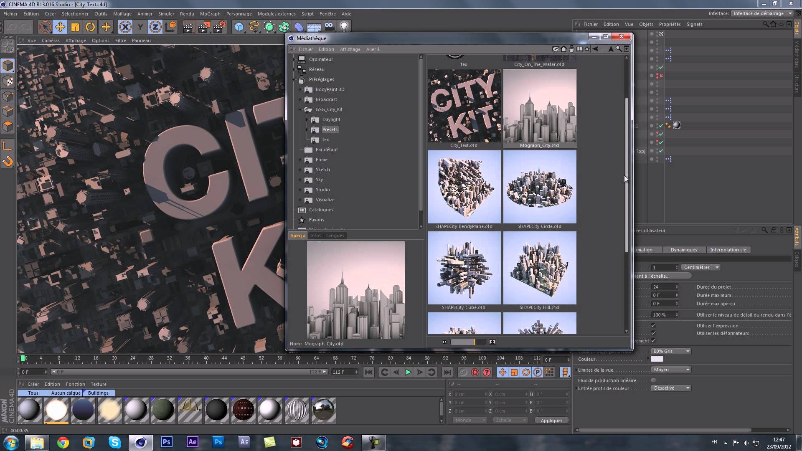Select the SHAPECity-Circle.c4d thumbnail
The width and height of the screenshot is (802, 451).
539,187
